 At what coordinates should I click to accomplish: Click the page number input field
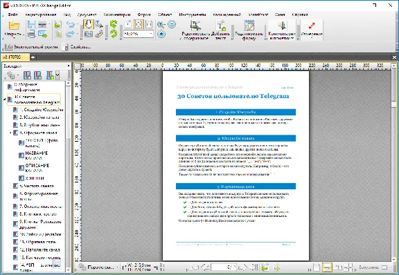(224, 267)
